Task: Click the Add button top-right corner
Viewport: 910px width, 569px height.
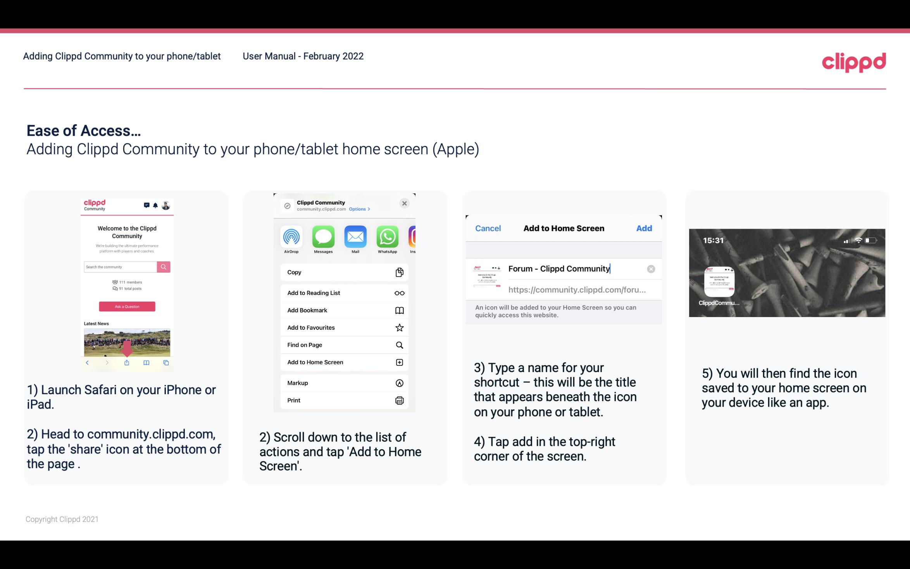Action: (x=645, y=228)
